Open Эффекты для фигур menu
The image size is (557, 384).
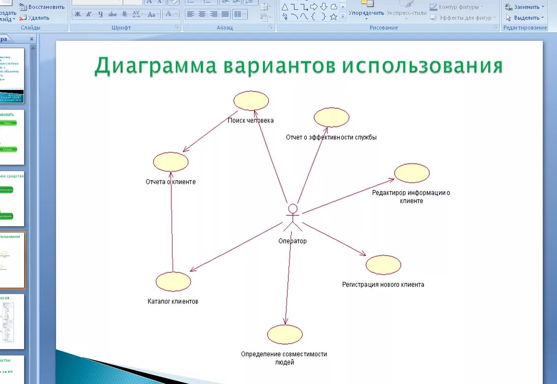click(x=463, y=17)
